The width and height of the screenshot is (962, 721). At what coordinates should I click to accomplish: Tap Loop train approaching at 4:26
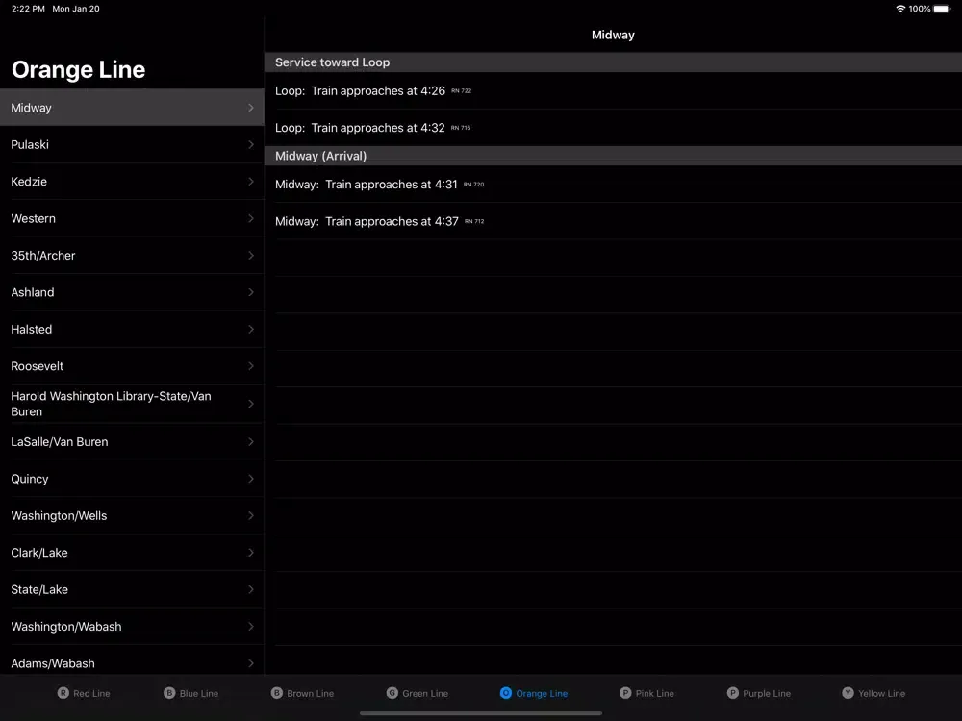[613, 90]
